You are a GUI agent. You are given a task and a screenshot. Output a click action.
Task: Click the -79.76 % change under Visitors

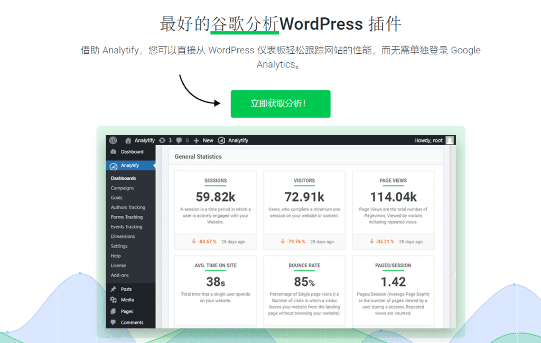point(293,242)
